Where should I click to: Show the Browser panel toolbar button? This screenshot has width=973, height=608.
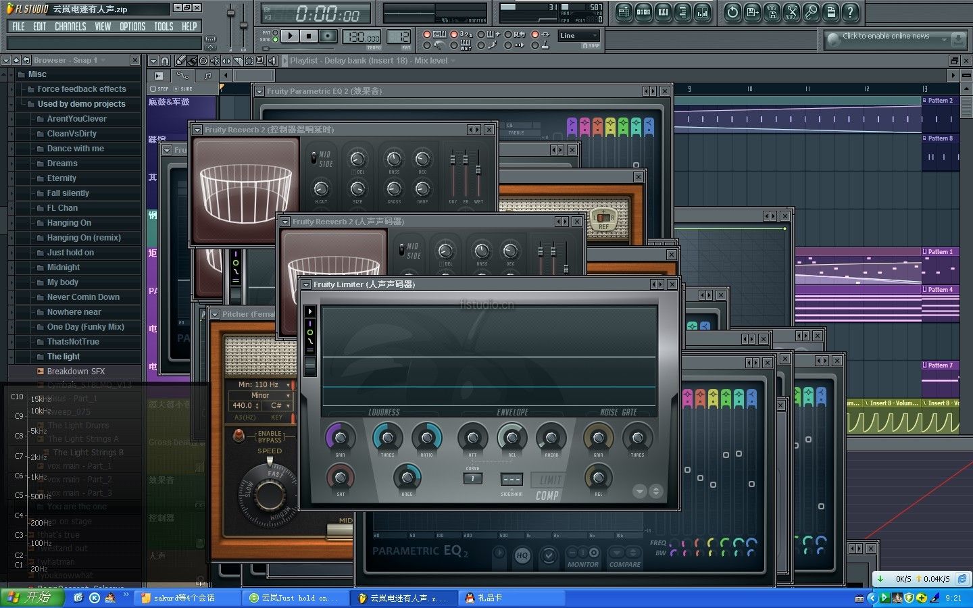682,11
